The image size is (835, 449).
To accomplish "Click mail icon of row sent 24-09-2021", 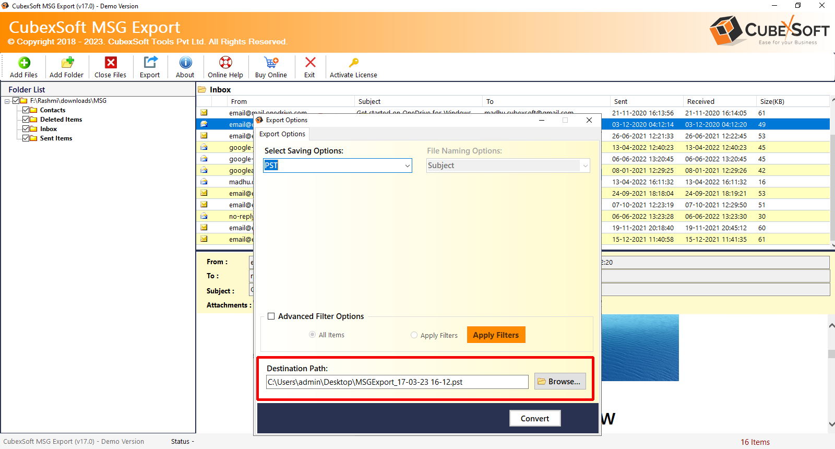I will coord(204,193).
